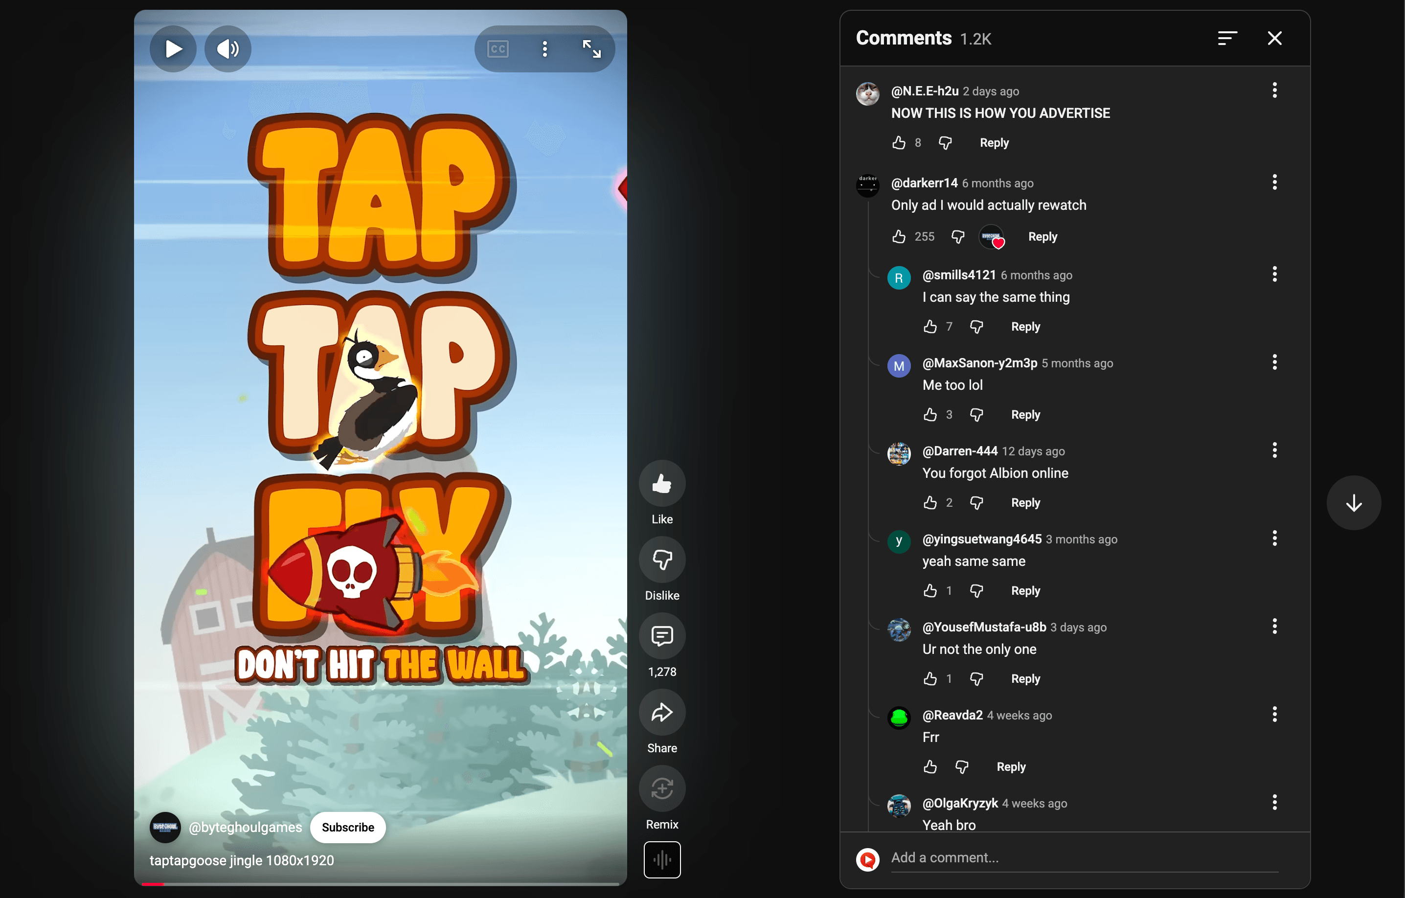Dislike @MaxSanon-y2m3p's reply
The width and height of the screenshot is (1405, 898).
[x=976, y=414]
